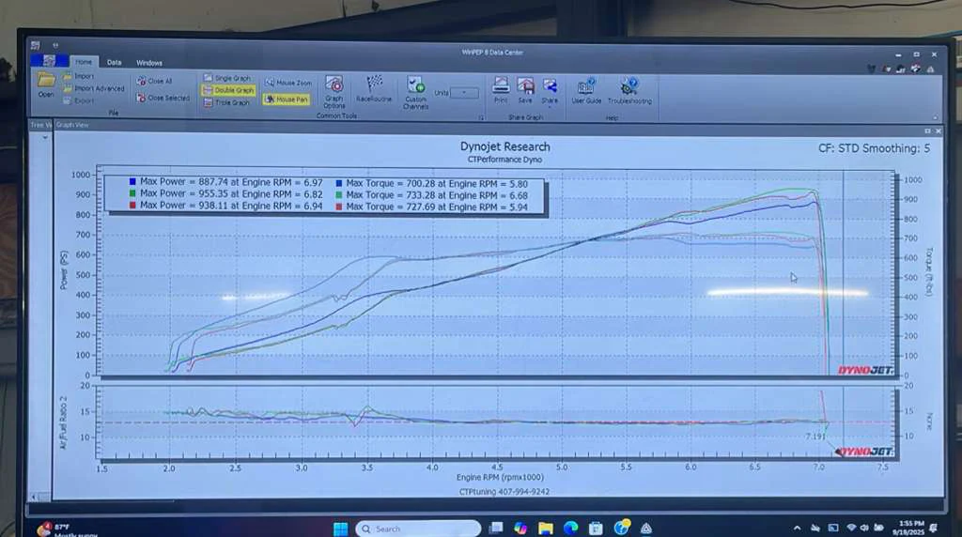Enable Mouse Zoom mode
The height and width of the screenshot is (537, 962).
288,82
